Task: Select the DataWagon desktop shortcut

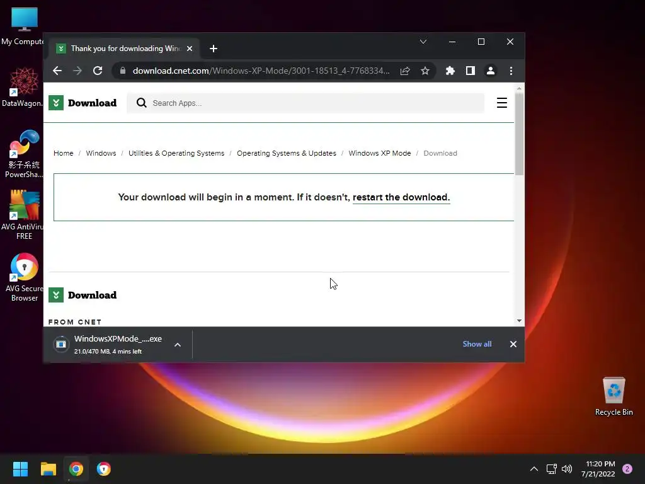Action: point(23,87)
